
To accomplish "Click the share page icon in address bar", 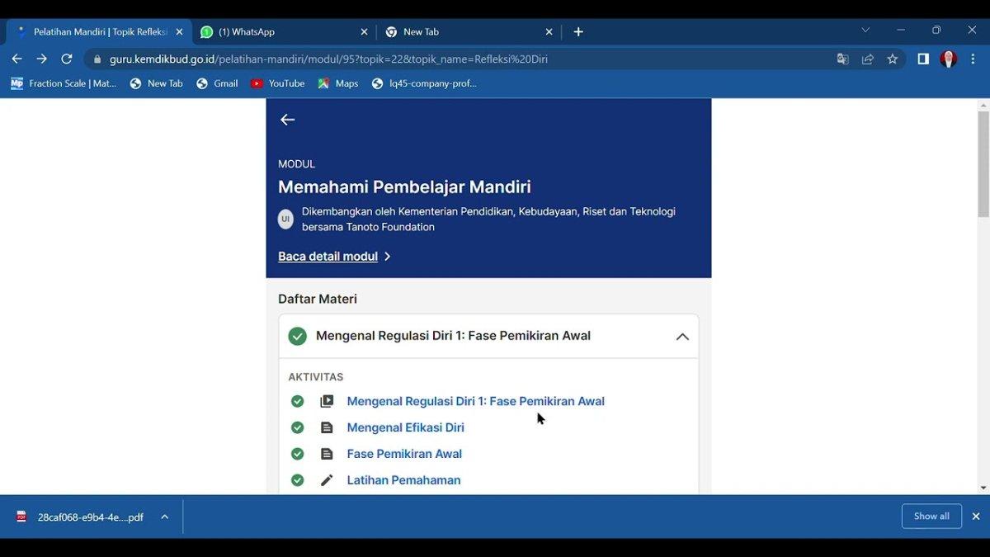I will [867, 59].
